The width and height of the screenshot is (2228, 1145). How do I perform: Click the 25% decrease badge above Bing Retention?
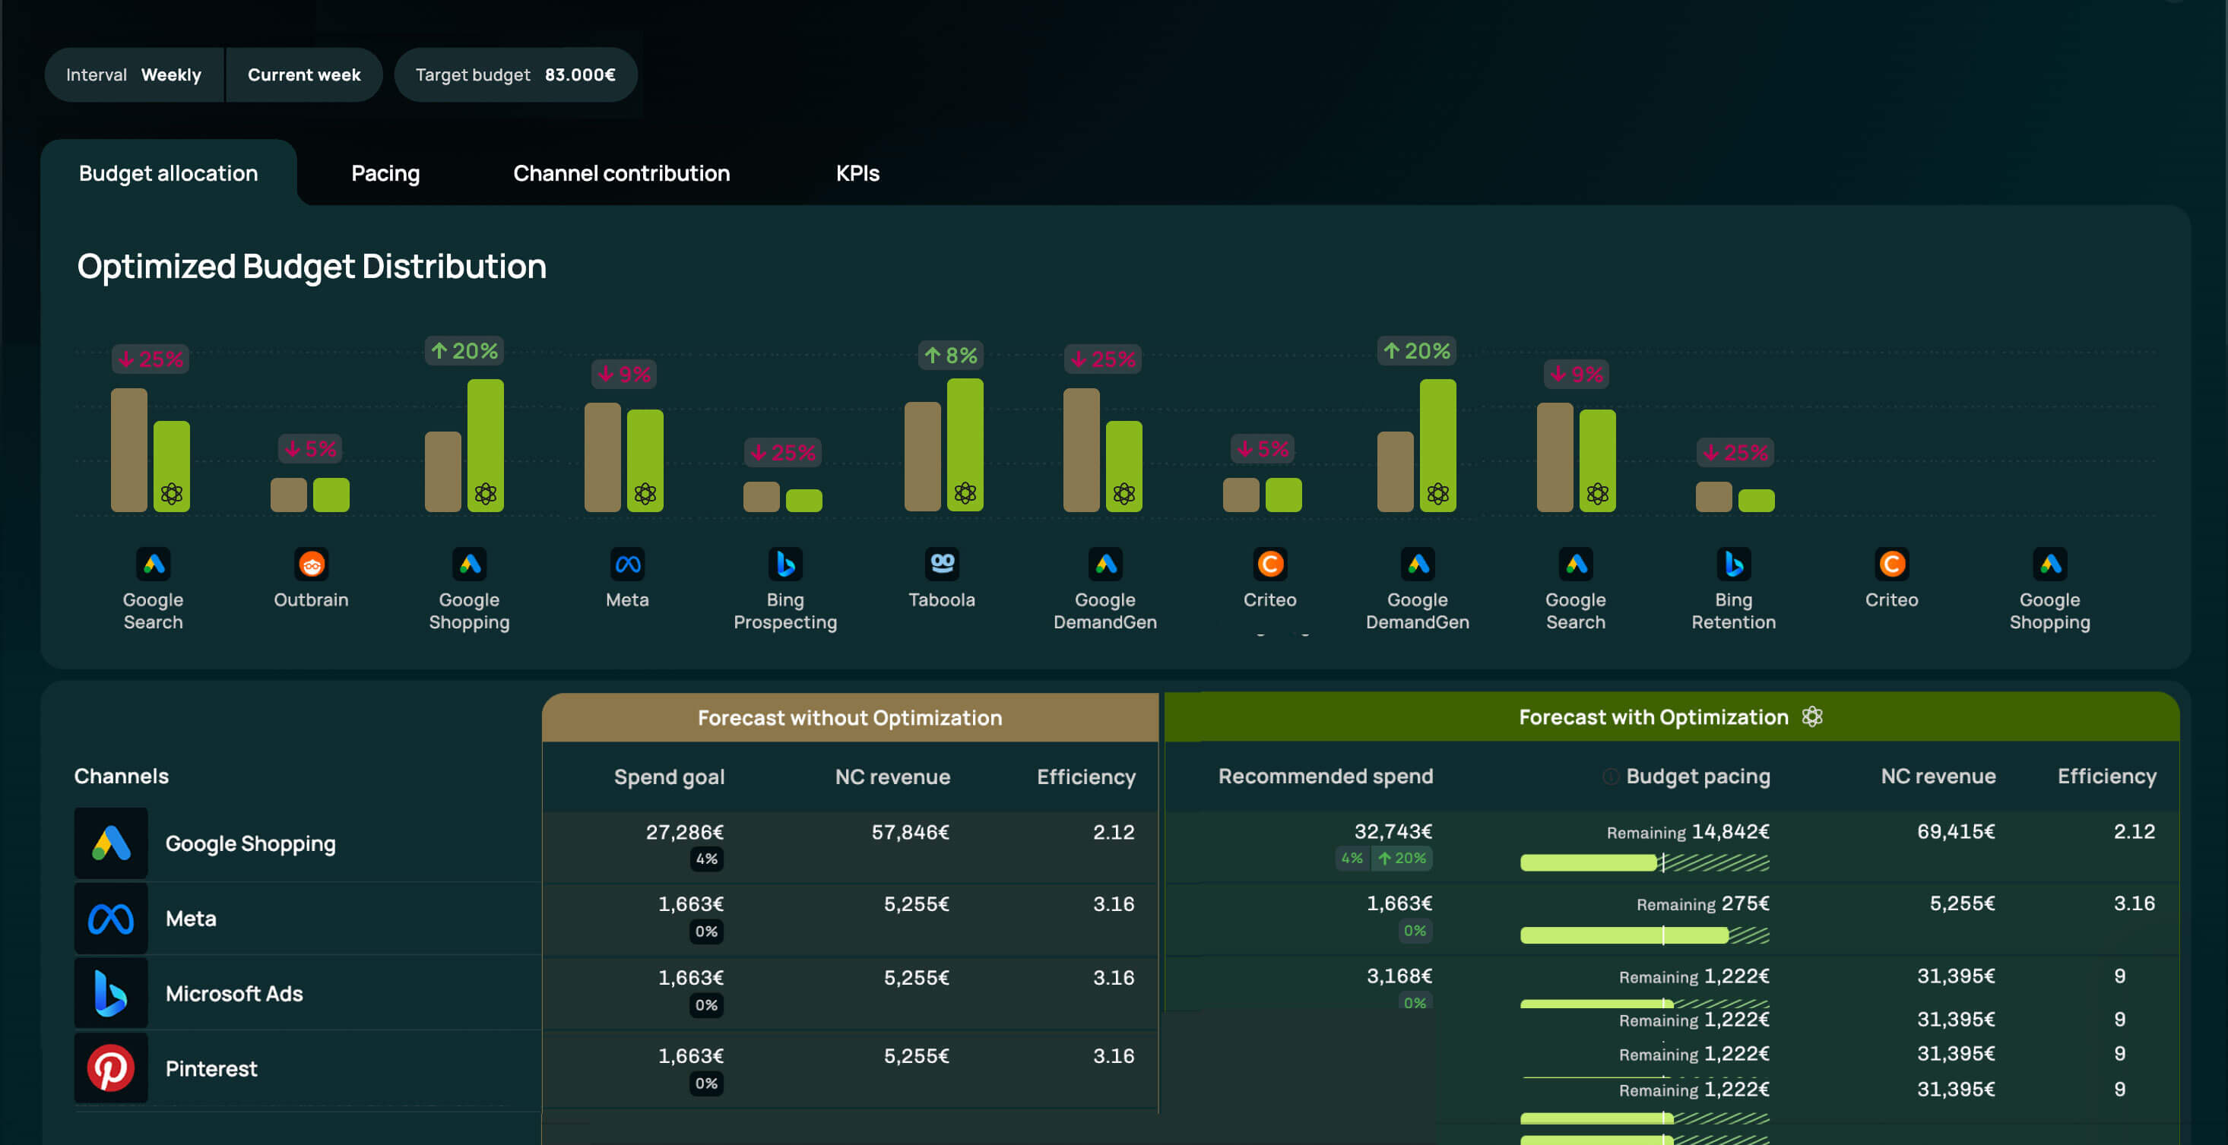[x=1735, y=452]
